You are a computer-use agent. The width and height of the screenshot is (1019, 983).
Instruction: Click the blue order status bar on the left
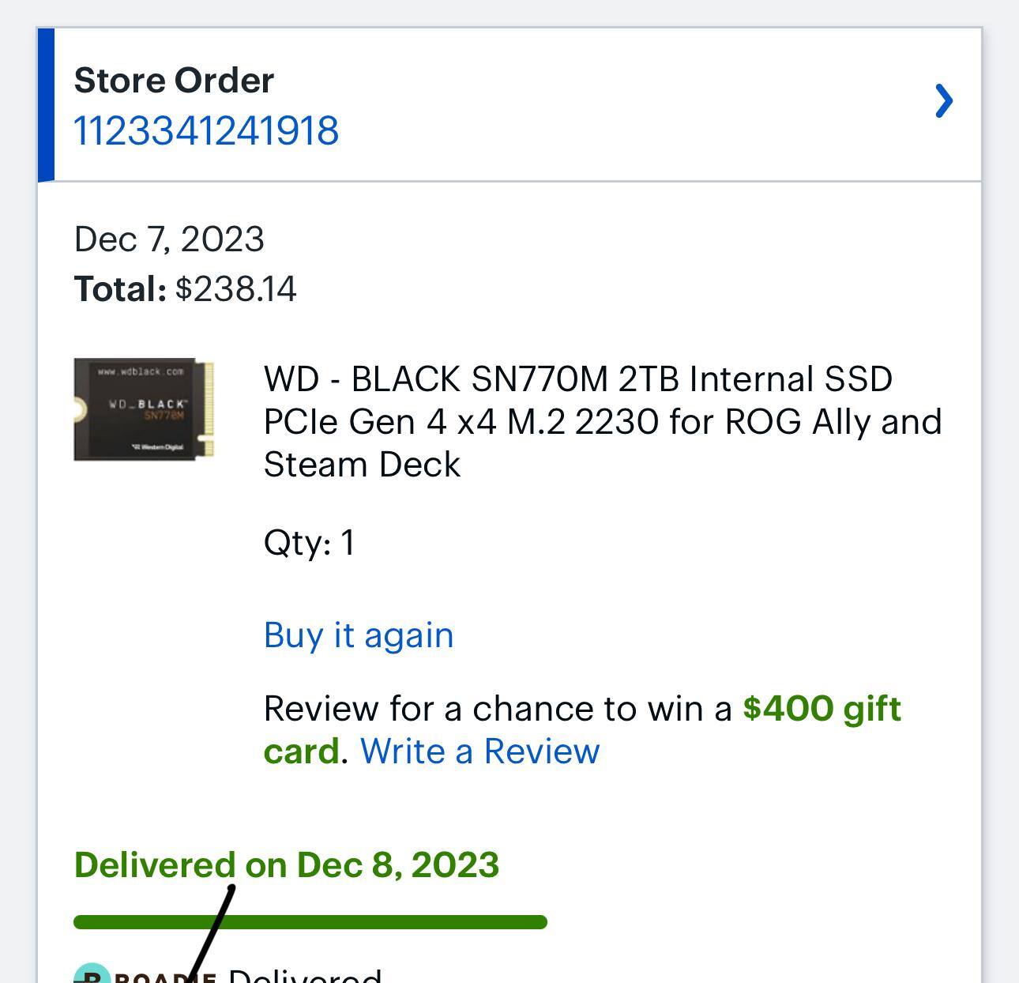(x=45, y=104)
